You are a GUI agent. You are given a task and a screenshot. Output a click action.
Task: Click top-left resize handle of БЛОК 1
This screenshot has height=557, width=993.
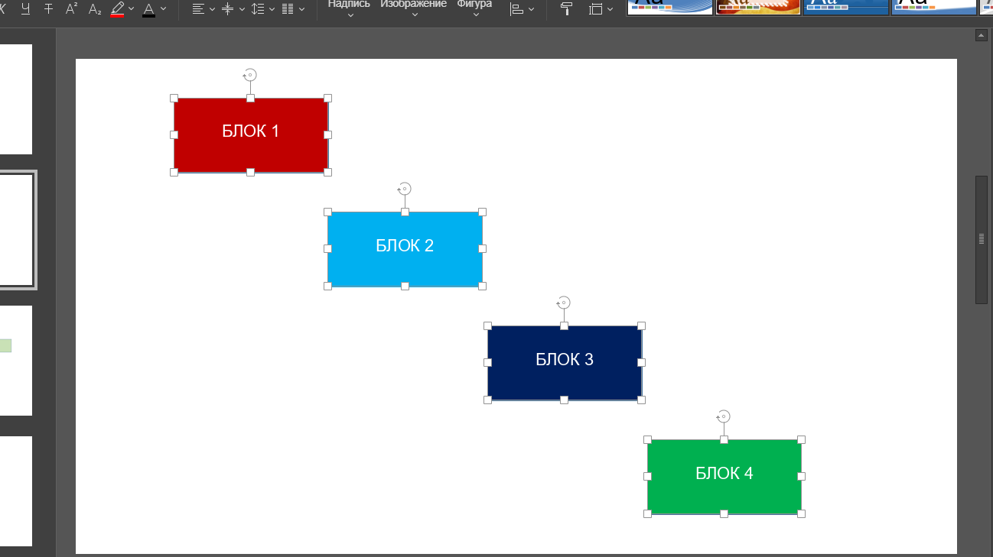tap(174, 99)
